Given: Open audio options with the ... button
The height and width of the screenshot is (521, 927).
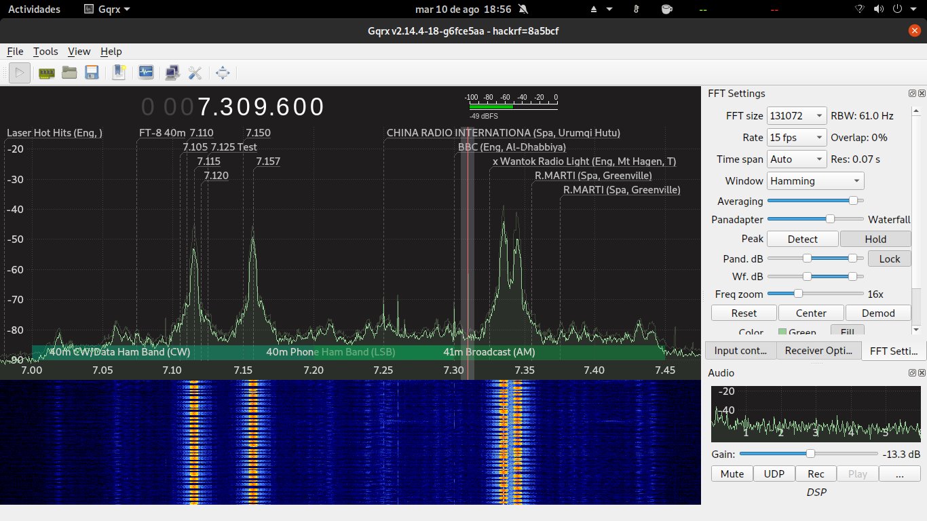Looking at the screenshot, I should pyautogui.click(x=899, y=474).
